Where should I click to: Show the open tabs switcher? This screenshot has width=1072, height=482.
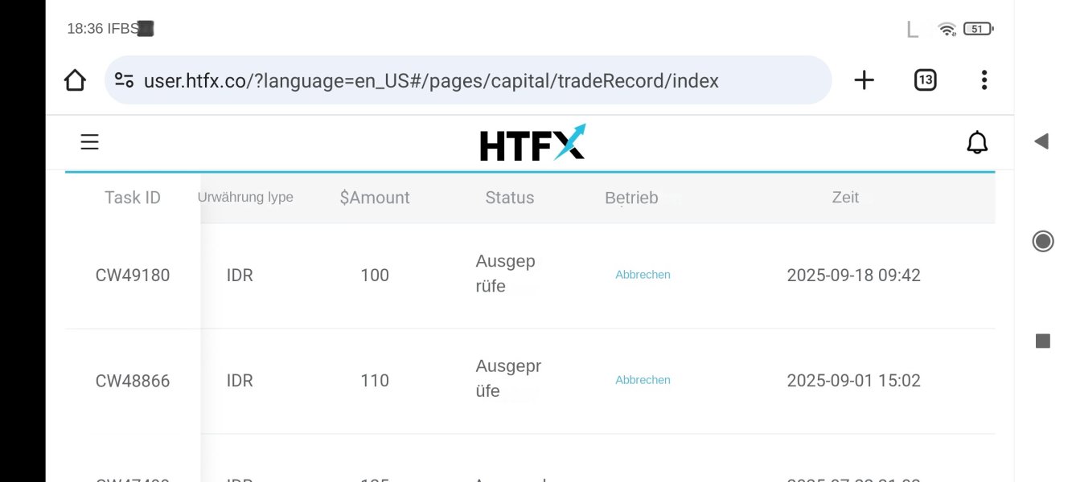tap(925, 80)
